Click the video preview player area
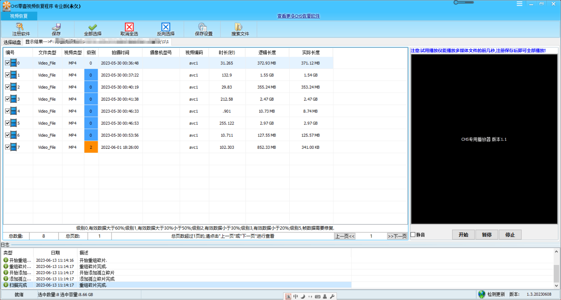Screen dimensions: 561x300 (484, 139)
